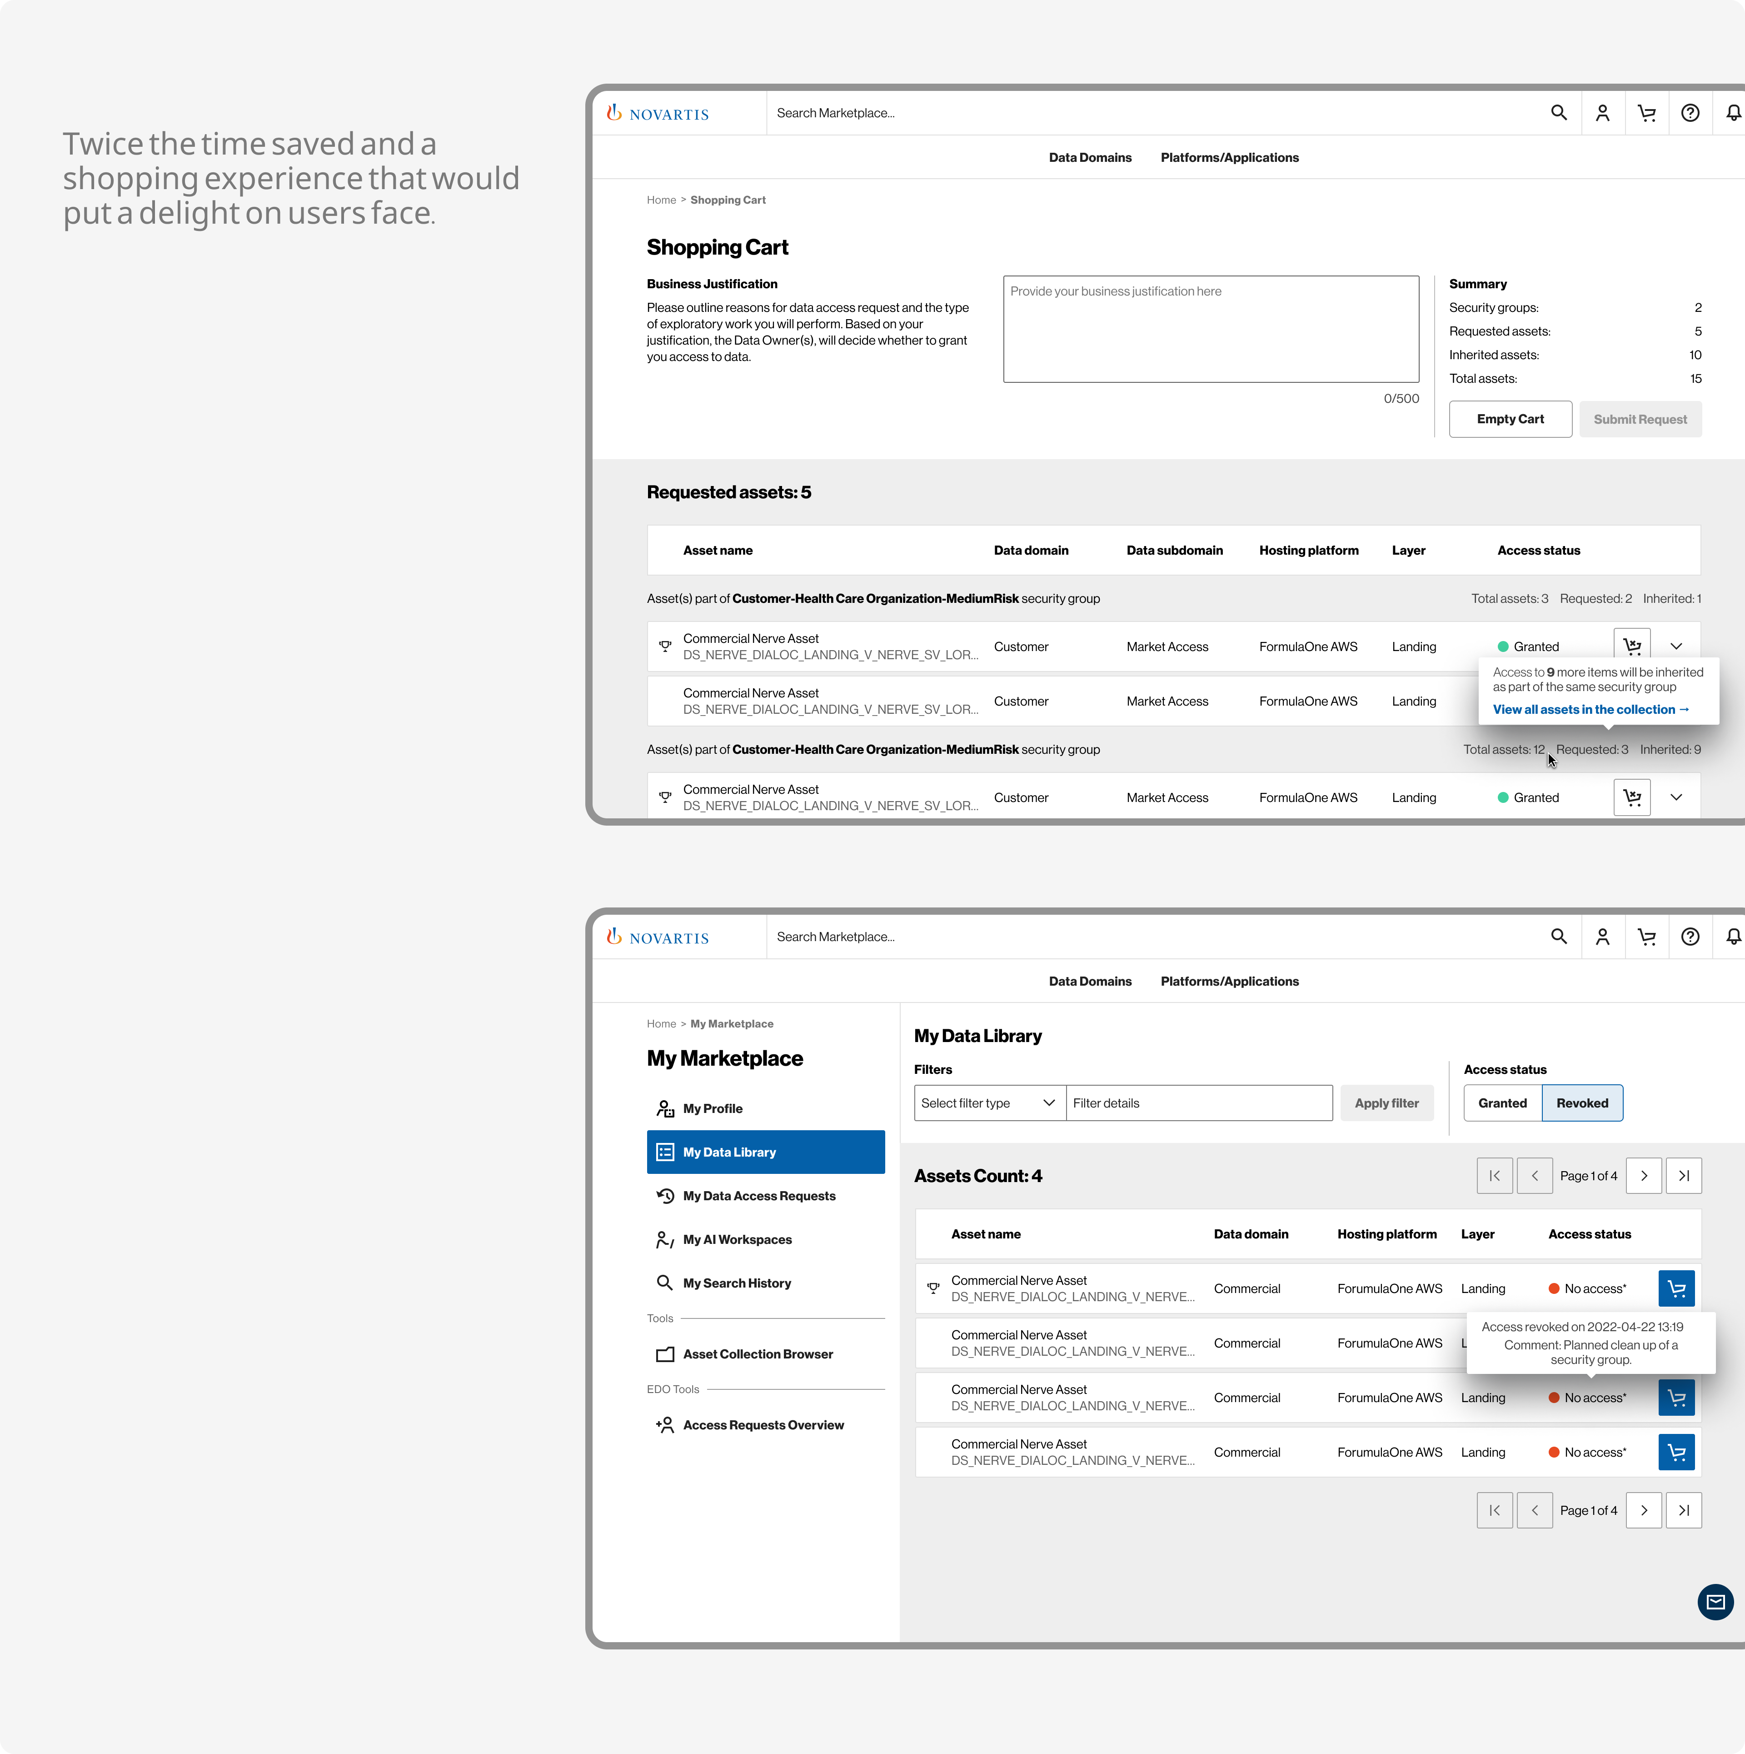Open Select filter type dropdown
Image resolution: width=1745 pixels, height=1754 pixels.
coord(989,1103)
